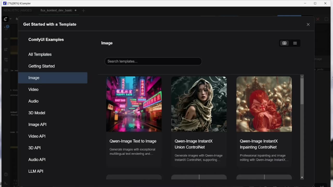Image resolution: width=333 pixels, height=187 pixels.
Task: Open the node library sidebar icon
Action: (6, 39)
